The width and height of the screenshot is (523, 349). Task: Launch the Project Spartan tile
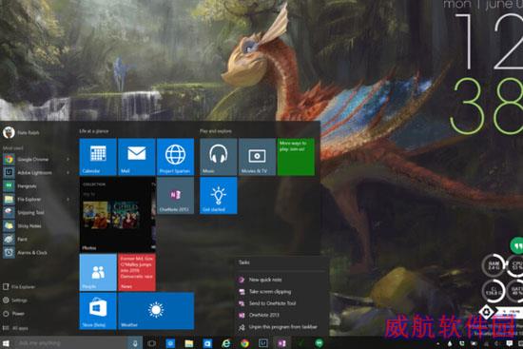pos(176,157)
